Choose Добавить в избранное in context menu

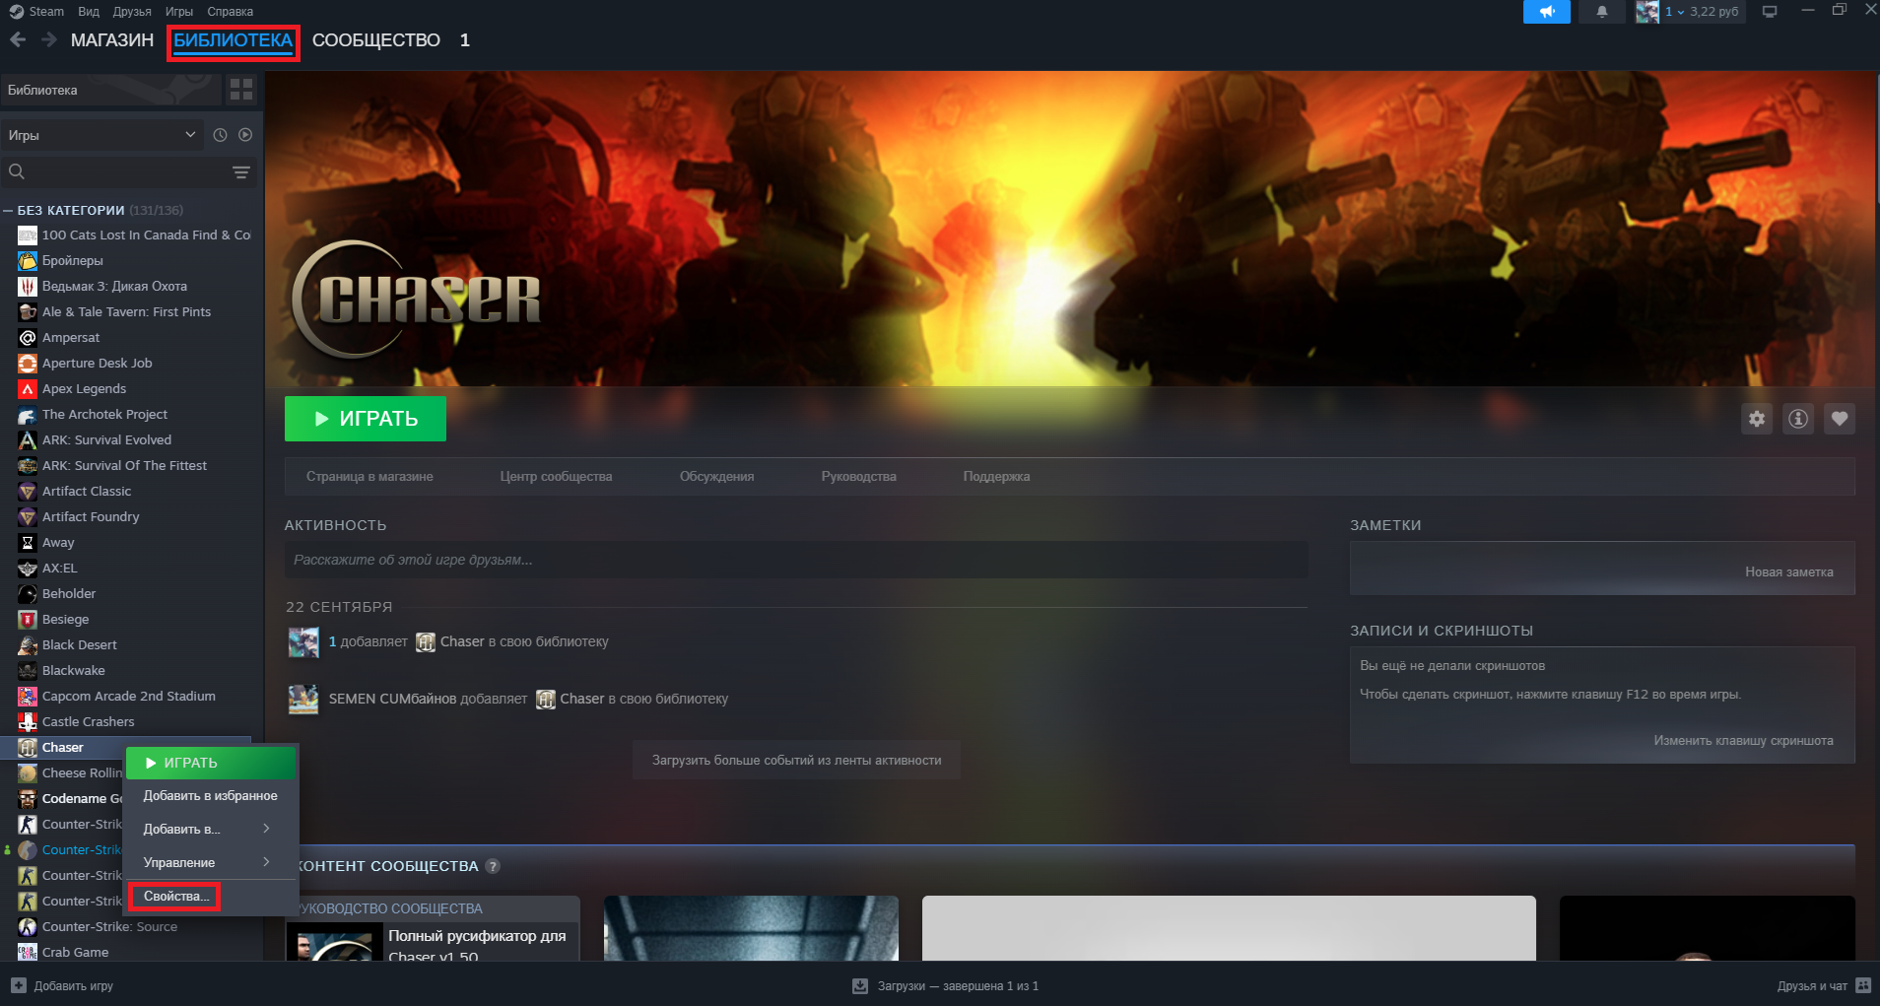pos(212,795)
